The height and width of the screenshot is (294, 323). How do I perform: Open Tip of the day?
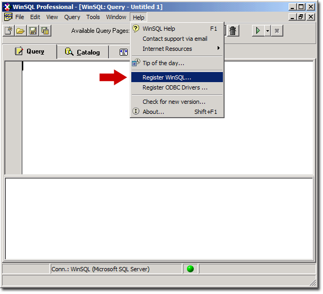click(x=177, y=63)
